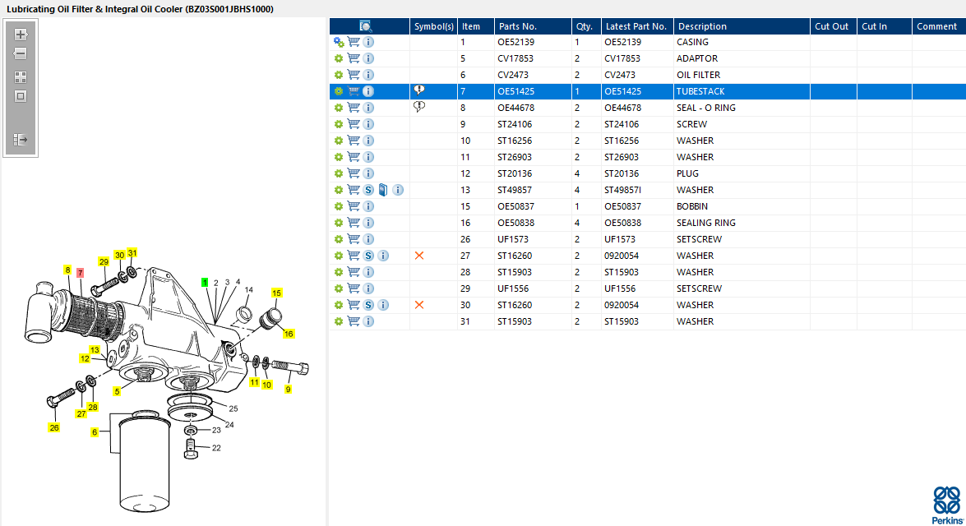
Task: Sort by Latest Part No. column header
Action: (637, 25)
